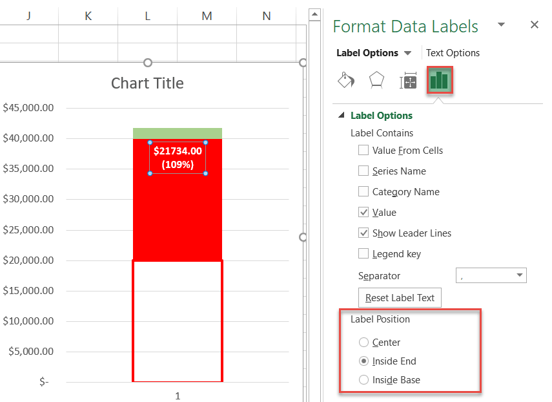Switch to the Text Options tab

[453, 53]
